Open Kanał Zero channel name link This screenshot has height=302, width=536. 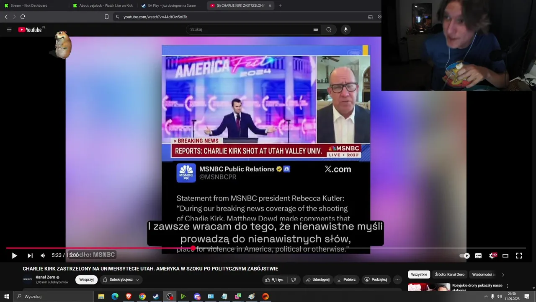click(45, 277)
